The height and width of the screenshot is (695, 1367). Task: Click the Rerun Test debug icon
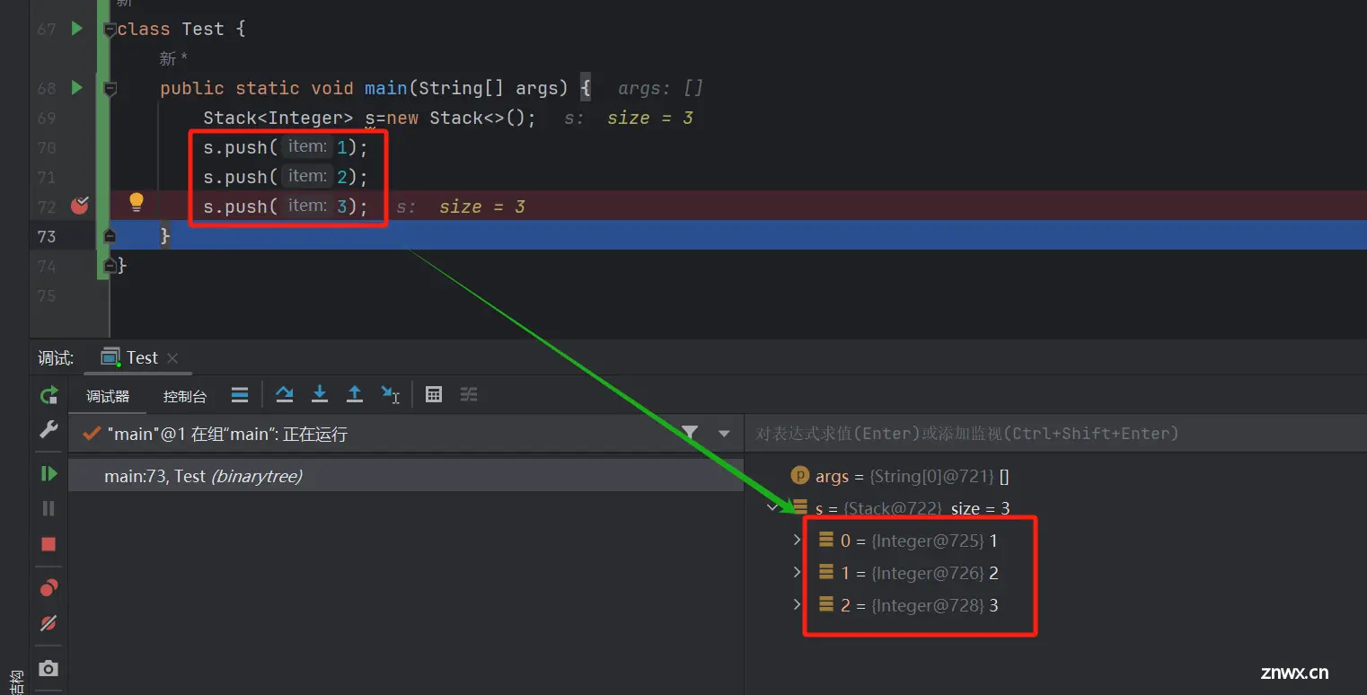point(49,395)
